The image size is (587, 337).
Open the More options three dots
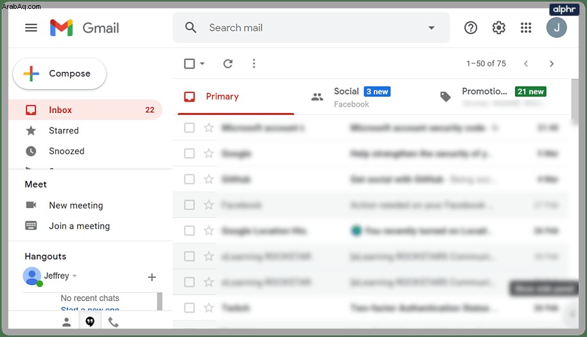[x=254, y=64]
